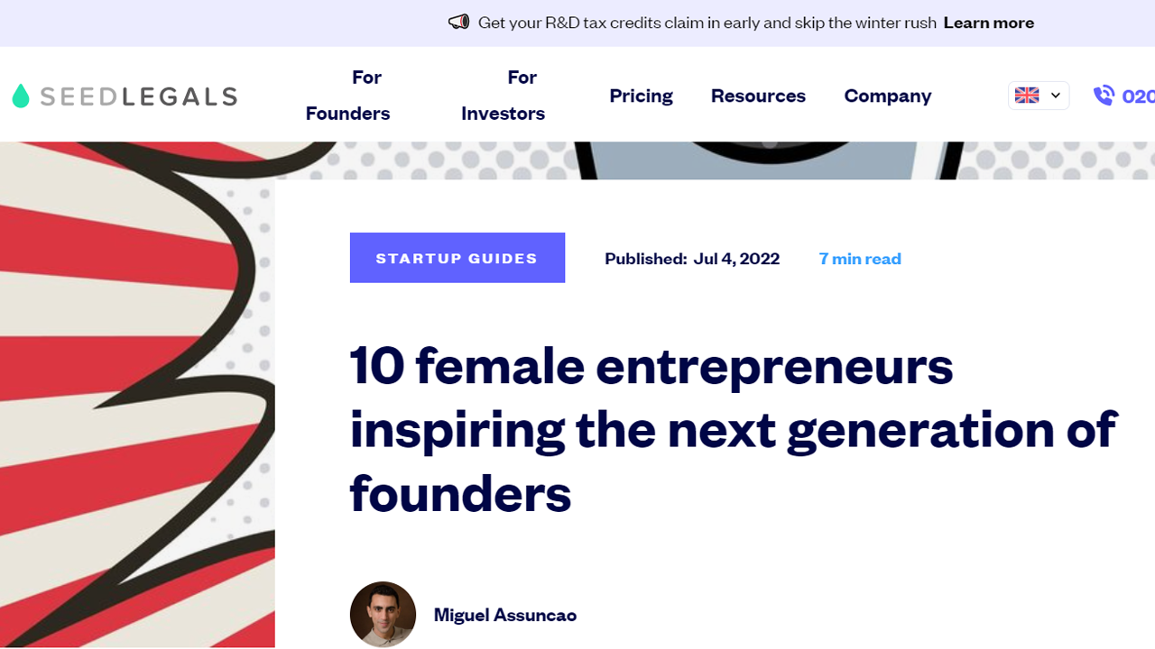
Task: Click the 7 min read label
Action: click(x=860, y=259)
